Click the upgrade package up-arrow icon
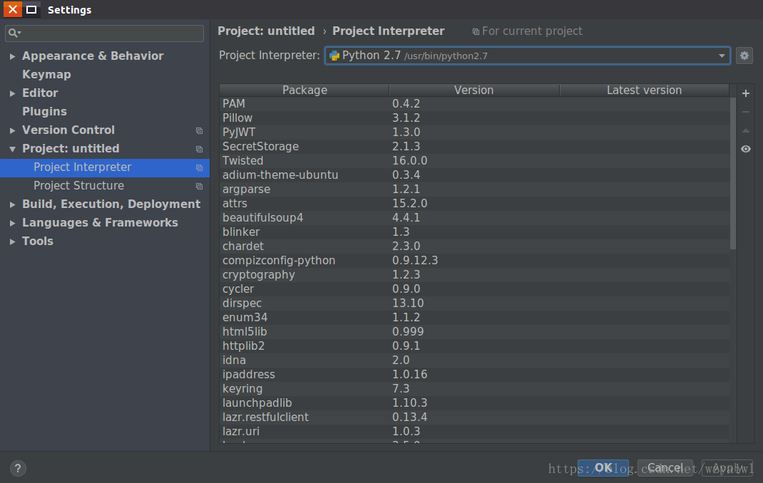763x483 pixels. [745, 130]
